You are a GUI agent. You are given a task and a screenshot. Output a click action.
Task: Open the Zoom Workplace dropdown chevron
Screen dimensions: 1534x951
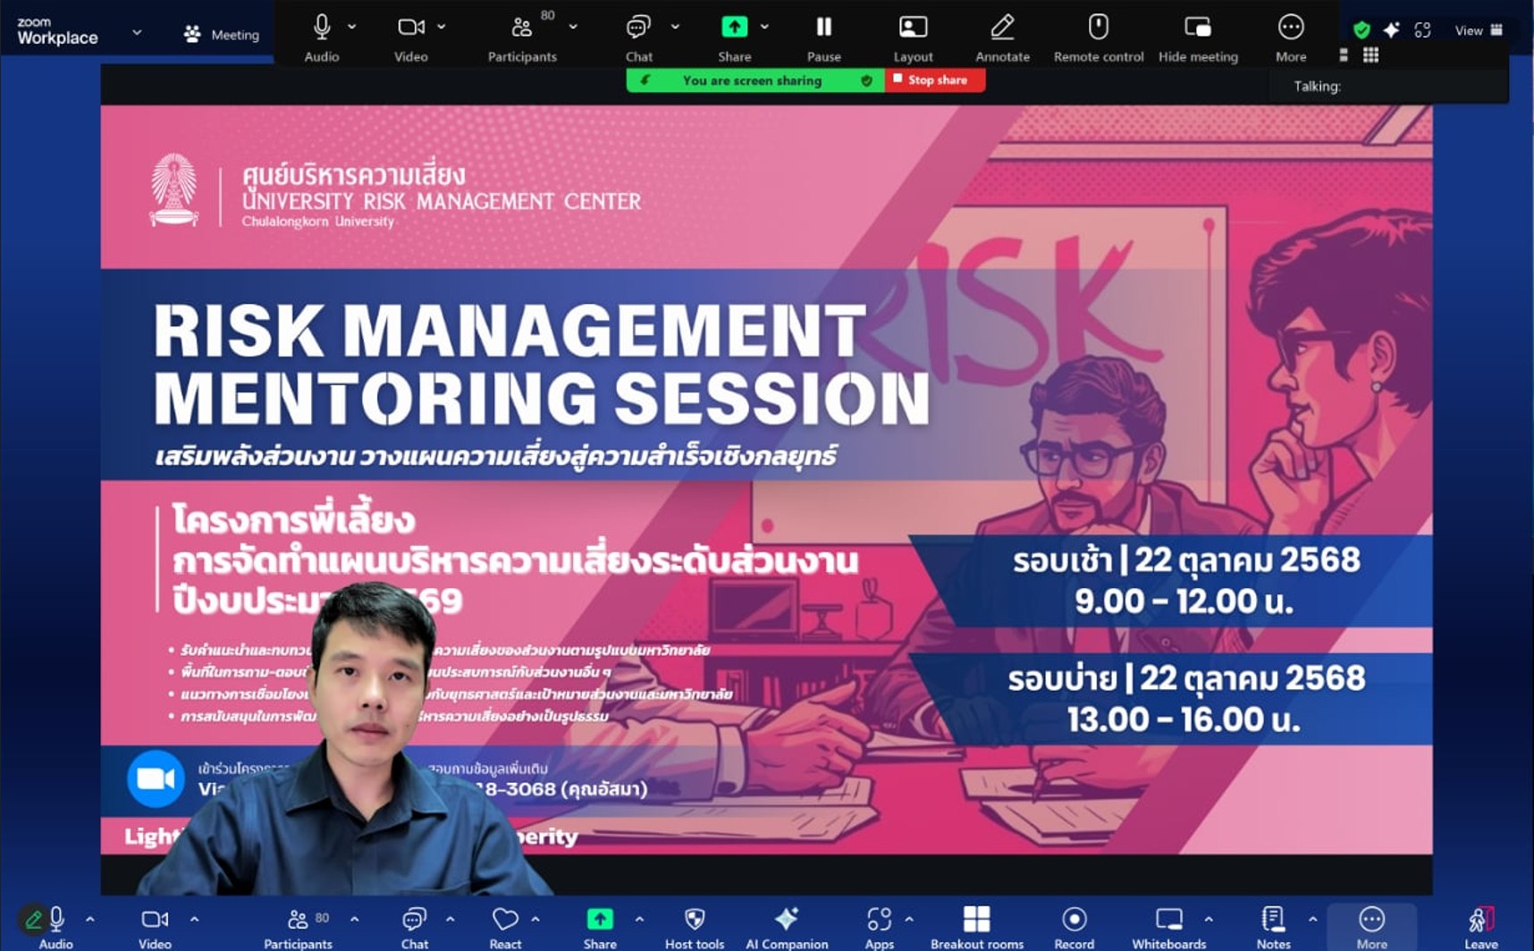click(x=137, y=32)
